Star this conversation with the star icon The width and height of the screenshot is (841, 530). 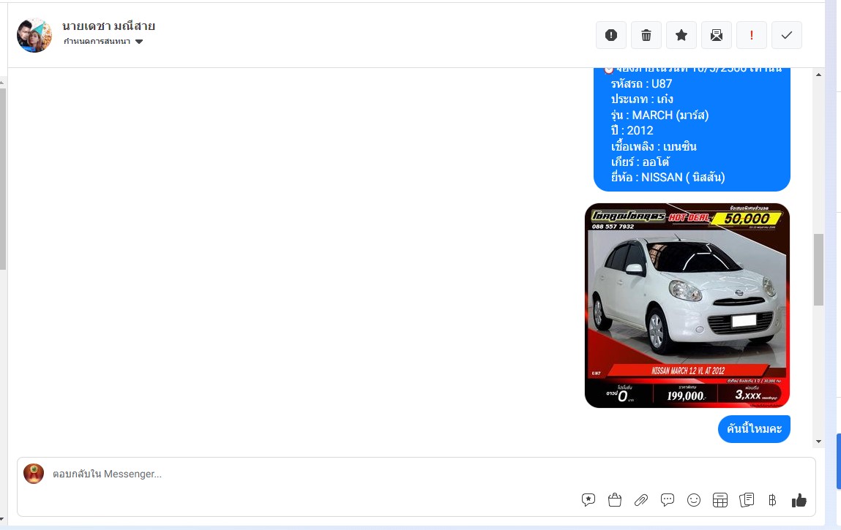pyautogui.click(x=681, y=35)
